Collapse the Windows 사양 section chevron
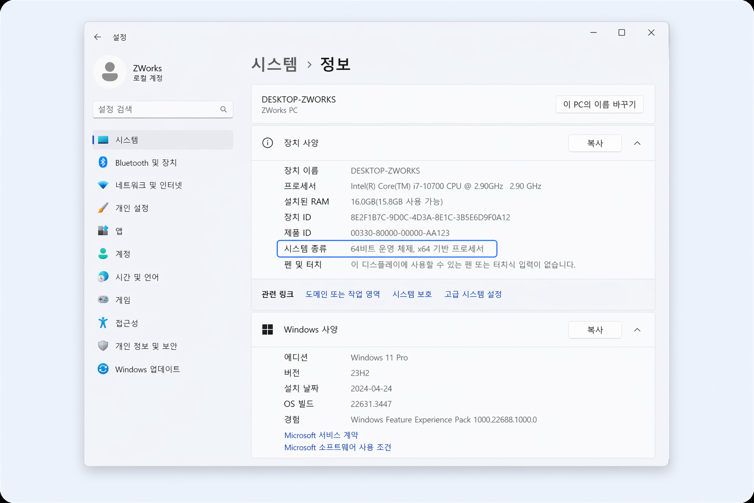This screenshot has height=503, width=754. click(x=637, y=330)
